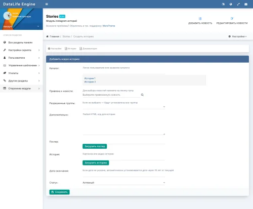This screenshot has height=209, width=253.
Task: Expand the account menu chevron under avatar
Action: (x=38, y=26)
